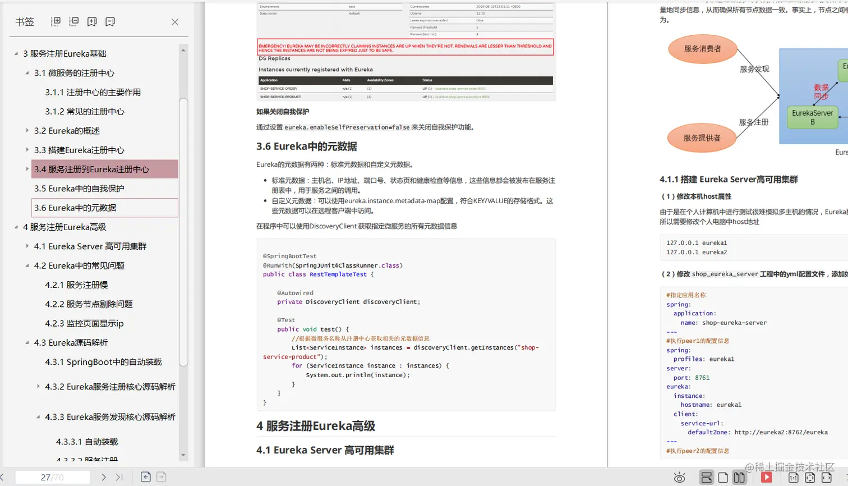Image resolution: width=848 pixels, height=486 pixels.
Task: Click the bookmark panel scroll-down arrow
Action: (x=183, y=455)
